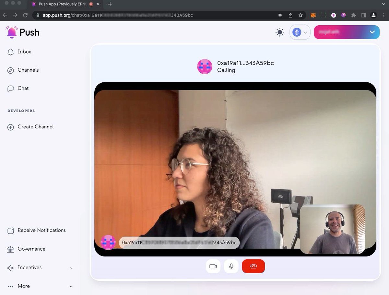389x295 pixels.
Task: Click the Push logo
Action: click(22, 32)
